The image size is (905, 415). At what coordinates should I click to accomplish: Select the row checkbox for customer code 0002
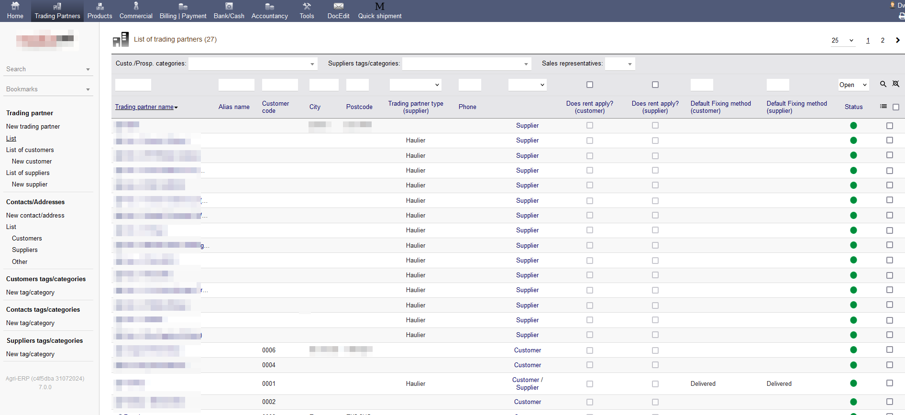tap(890, 402)
